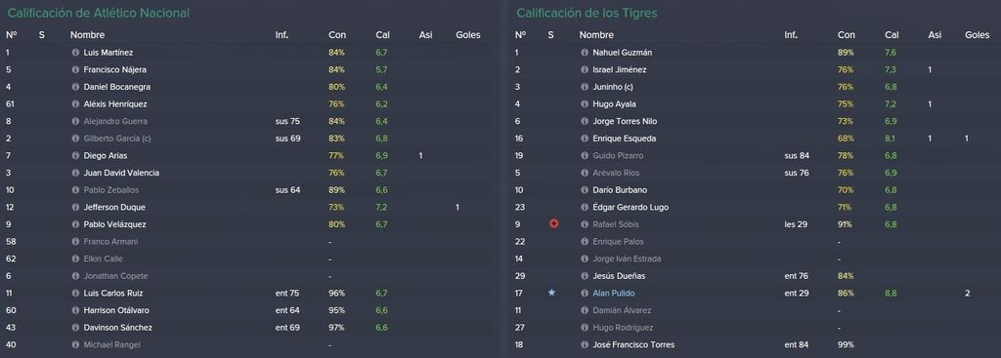Open the info icon for Jefferson Duque
This screenshot has height=358, width=1001.
pos(75,207)
